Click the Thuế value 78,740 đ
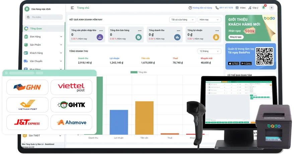Screen dimensions: 294x154 (177, 63)
